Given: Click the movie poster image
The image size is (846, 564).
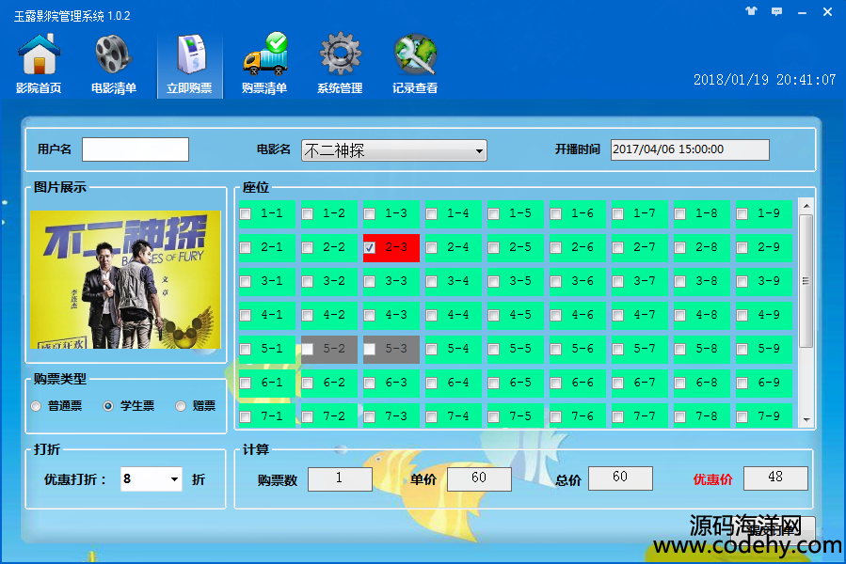Looking at the screenshot, I should pyautogui.click(x=125, y=279).
